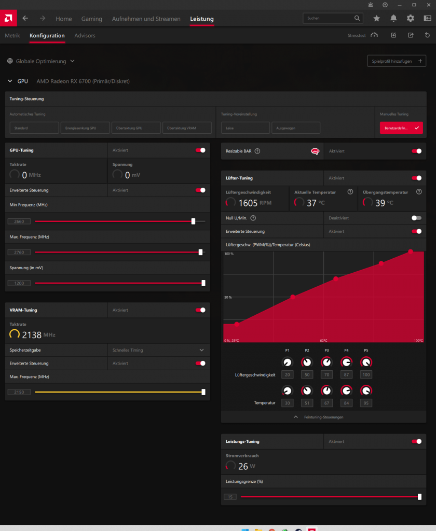
Task: Click the Spannung (in mV) slider handle
Action: [203, 283]
